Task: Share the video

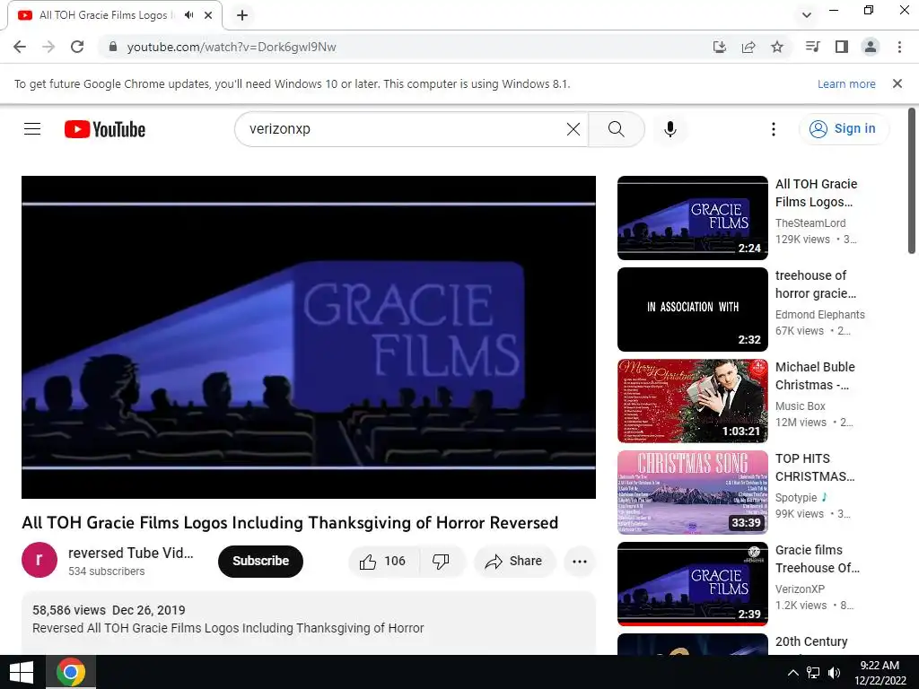Action: 514,562
